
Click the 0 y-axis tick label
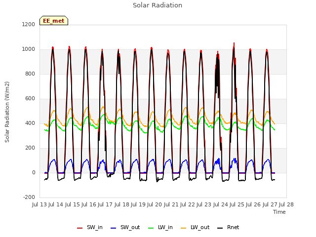click(34, 172)
